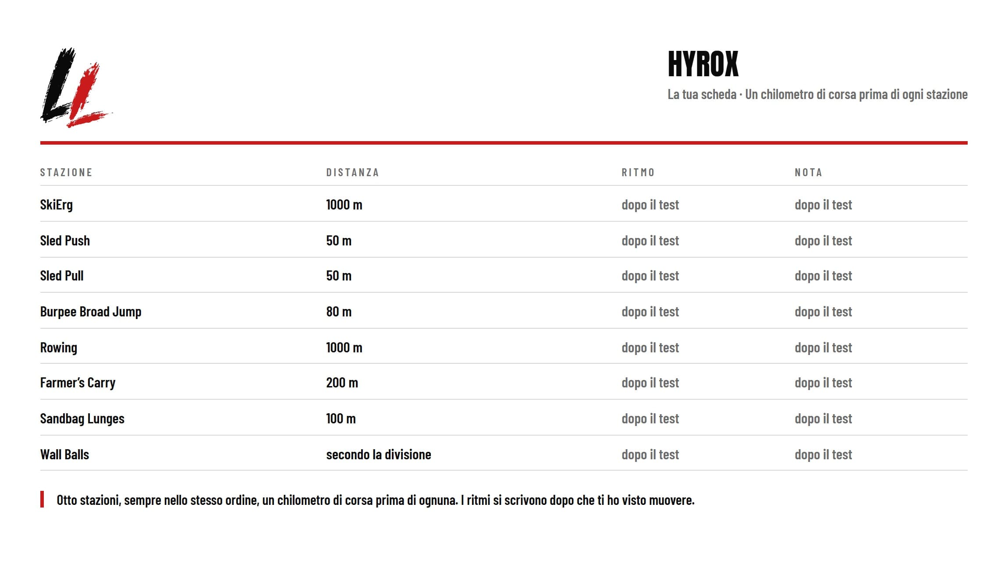Click the 50 m distance for Sled Push
The height and width of the screenshot is (575, 1008).
pos(339,241)
